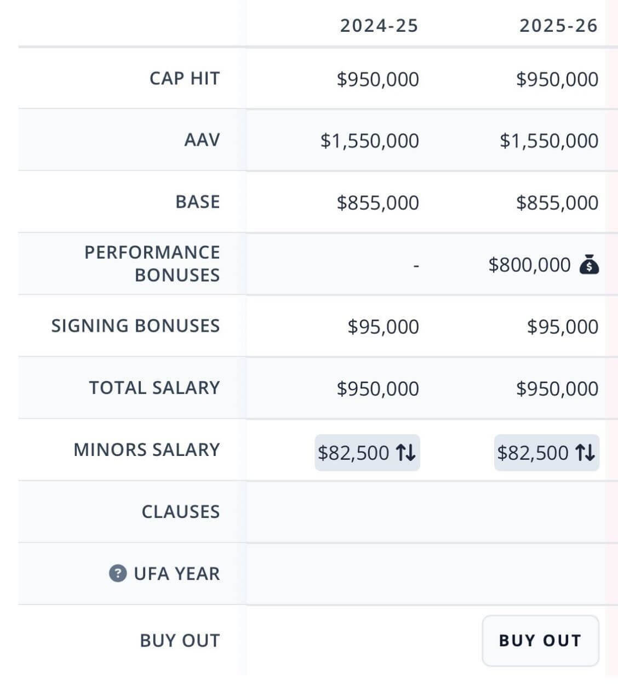Click the 2024-25 signing bonuses $95,000 value
618x696 pixels.
[383, 327]
